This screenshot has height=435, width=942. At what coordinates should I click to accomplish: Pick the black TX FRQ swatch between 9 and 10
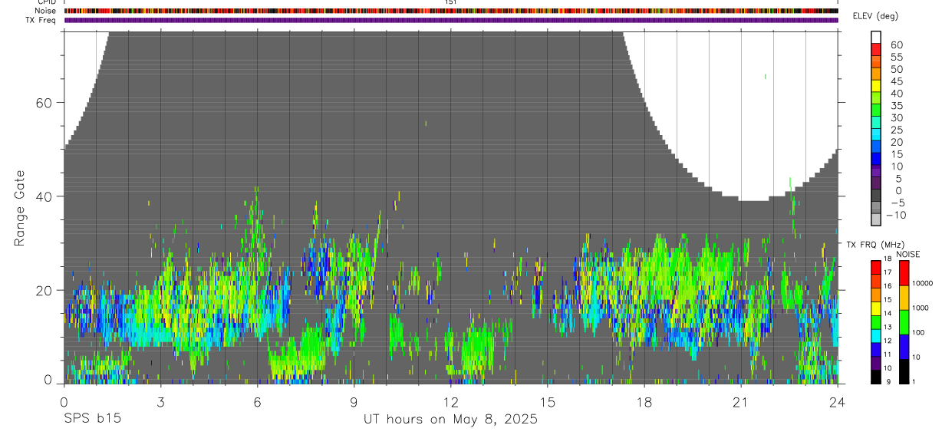[876, 375]
